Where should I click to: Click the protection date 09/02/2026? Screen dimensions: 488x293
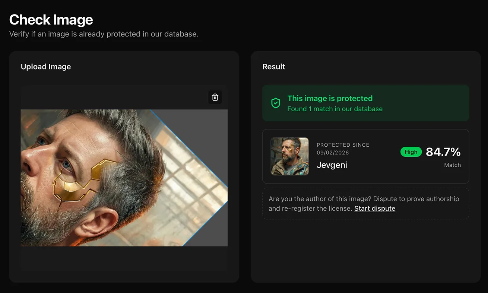coord(333,153)
